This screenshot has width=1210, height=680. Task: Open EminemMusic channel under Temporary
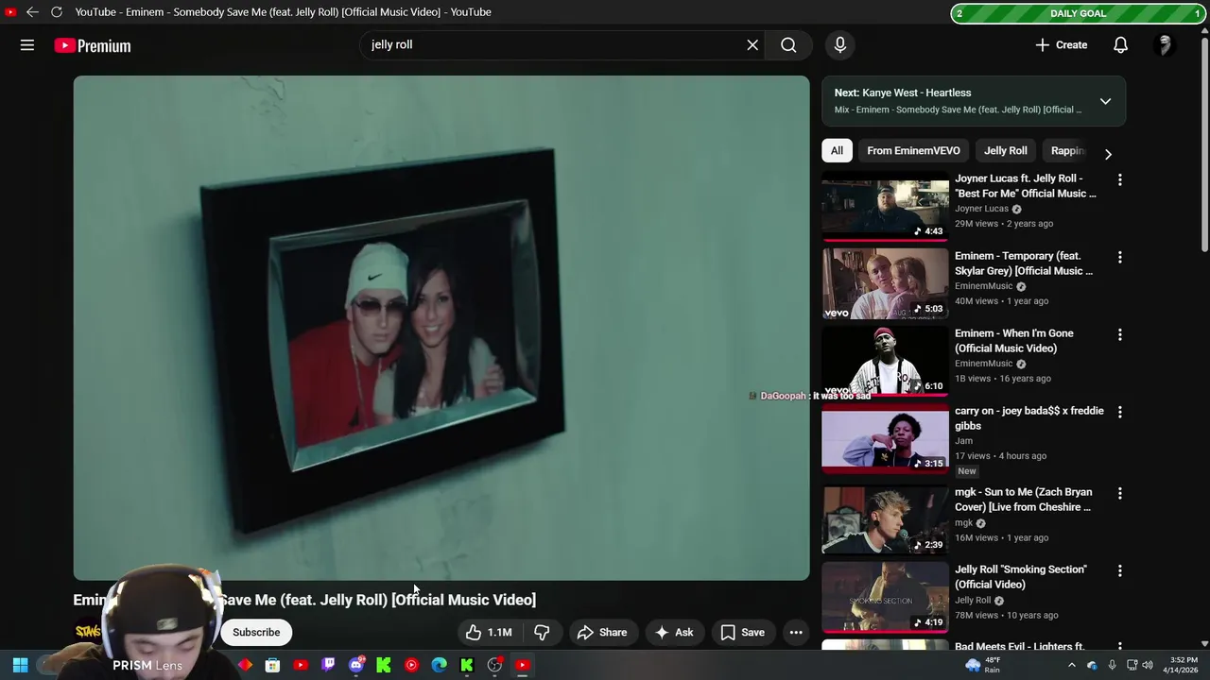pos(983,286)
